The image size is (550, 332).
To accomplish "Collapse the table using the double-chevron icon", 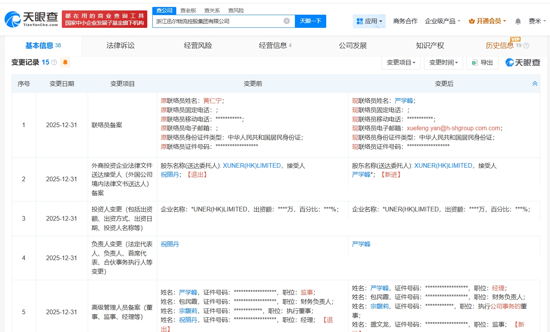I will [x=535, y=83].
